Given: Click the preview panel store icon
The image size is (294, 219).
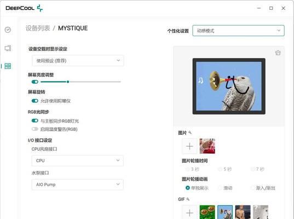Looking at the screenshot, I should click(x=278, y=53).
